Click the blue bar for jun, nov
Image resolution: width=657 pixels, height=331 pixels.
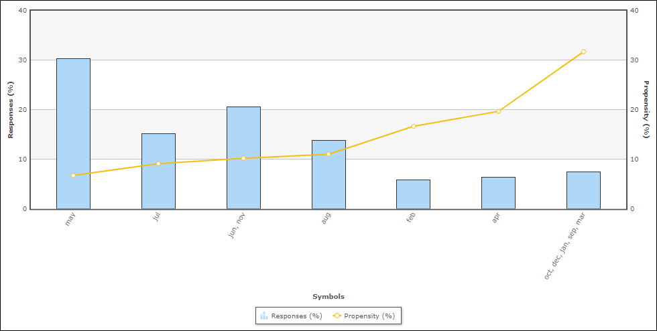(243, 157)
